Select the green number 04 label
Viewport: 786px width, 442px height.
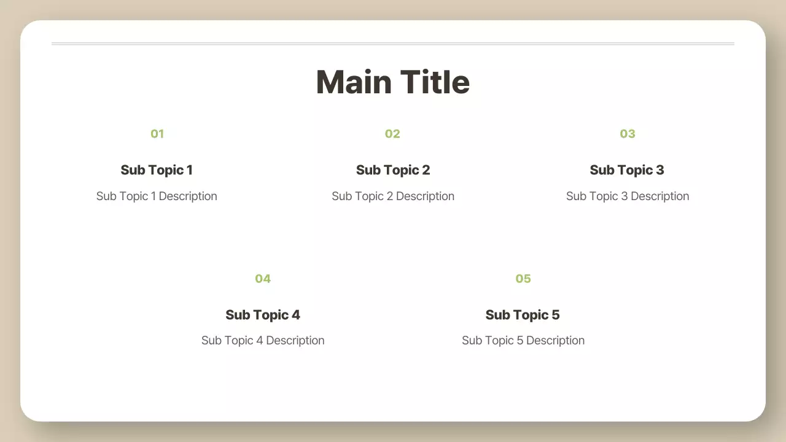pyautogui.click(x=263, y=279)
